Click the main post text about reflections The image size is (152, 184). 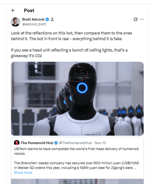[71, 44]
